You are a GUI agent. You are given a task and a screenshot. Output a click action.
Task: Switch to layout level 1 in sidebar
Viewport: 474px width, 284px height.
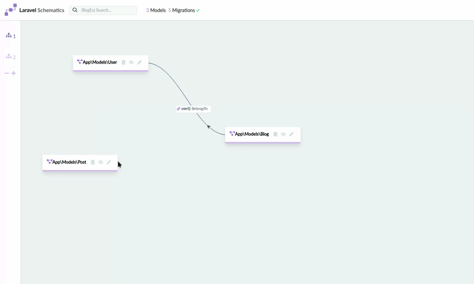pyautogui.click(x=10, y=36)
